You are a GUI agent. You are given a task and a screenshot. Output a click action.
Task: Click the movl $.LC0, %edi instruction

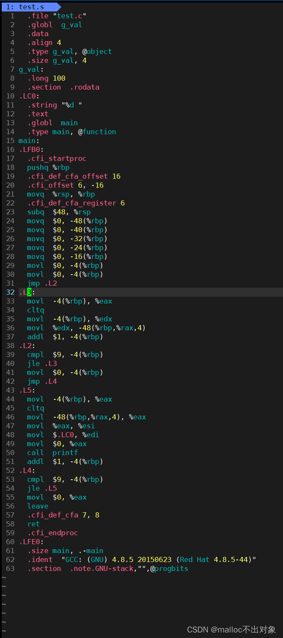coord(63,435)
